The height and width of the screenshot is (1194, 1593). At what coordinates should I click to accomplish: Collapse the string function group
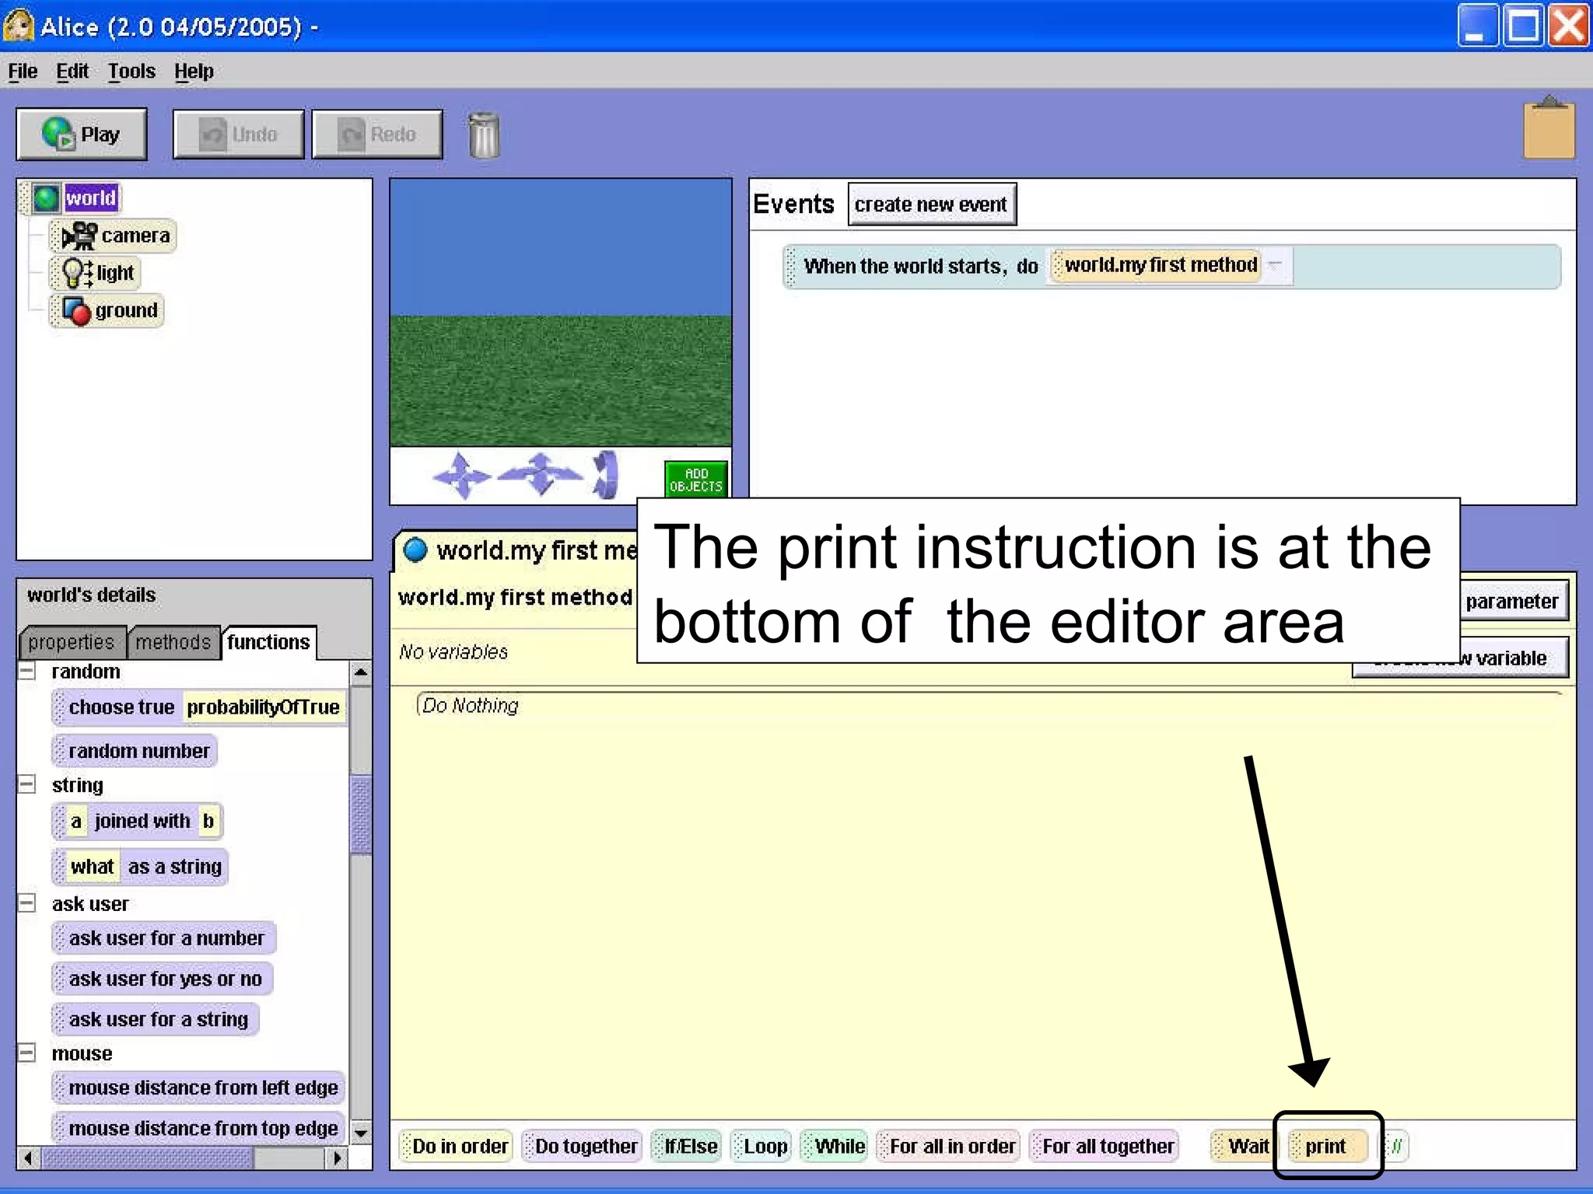pyautogui.click(x=26, y=784)
